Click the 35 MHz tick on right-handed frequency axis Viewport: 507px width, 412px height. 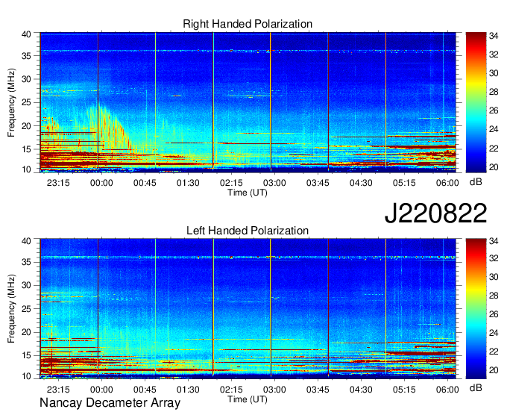pos(26,56)
